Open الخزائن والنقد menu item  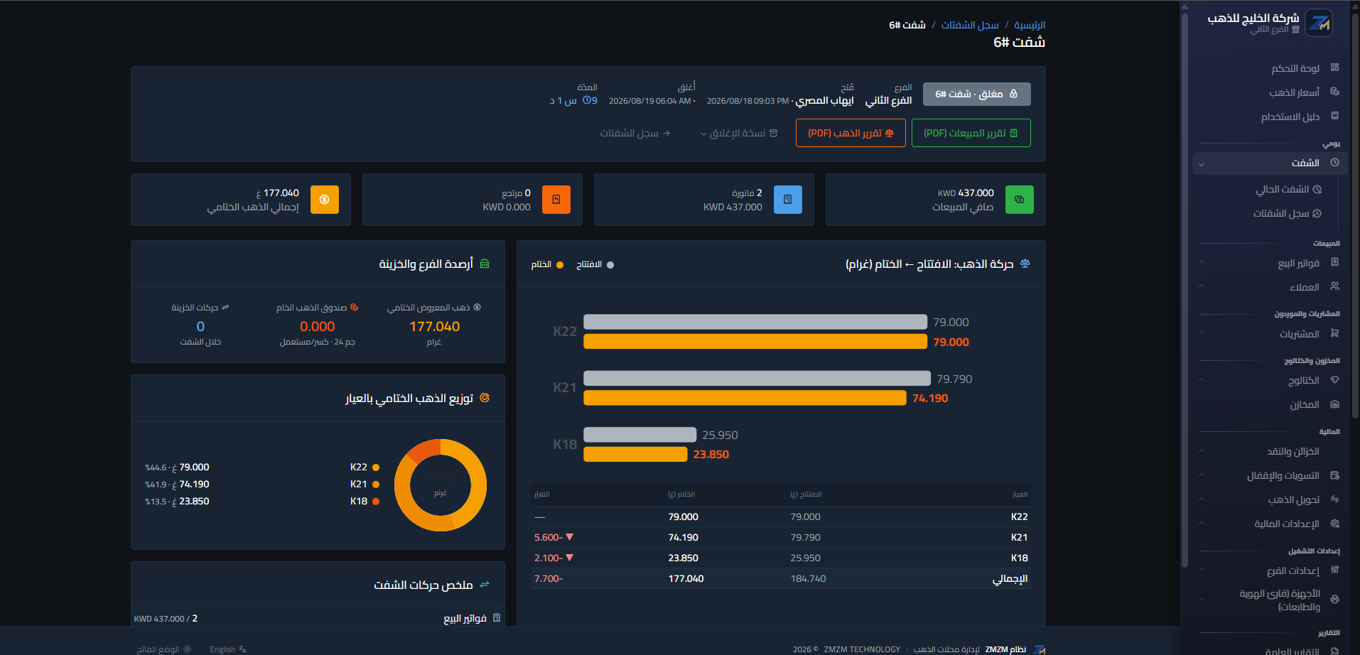click(1292, 451)
